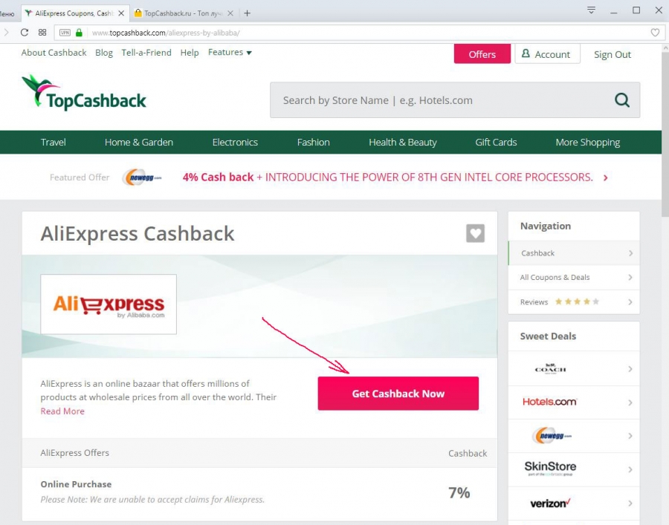The image size is (669, 525).
Task: Expand the Features dropdown menu
Action: pos(230,52)
